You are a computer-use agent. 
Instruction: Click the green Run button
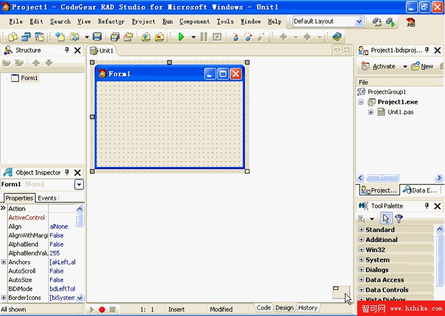181,36
